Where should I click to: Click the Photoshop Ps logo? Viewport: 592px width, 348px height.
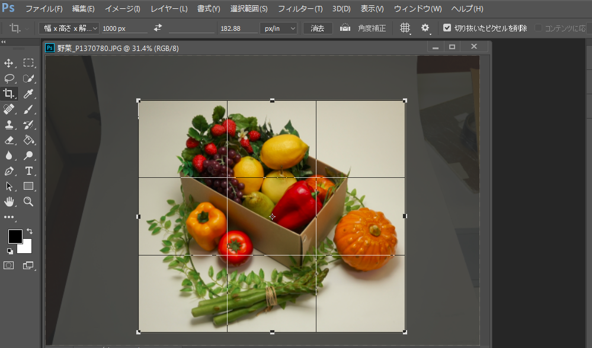[x=8, y=8]
